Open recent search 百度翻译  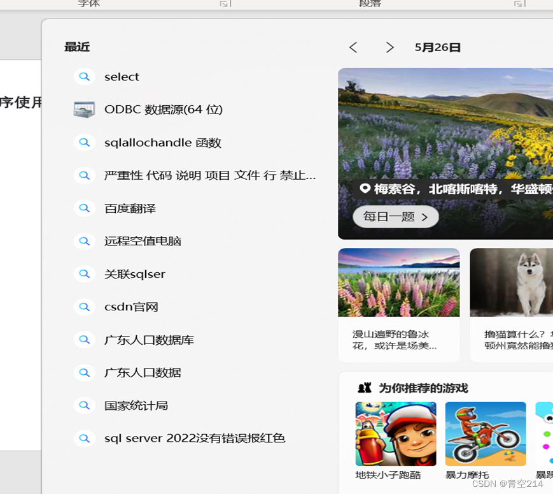pos(130,208)
